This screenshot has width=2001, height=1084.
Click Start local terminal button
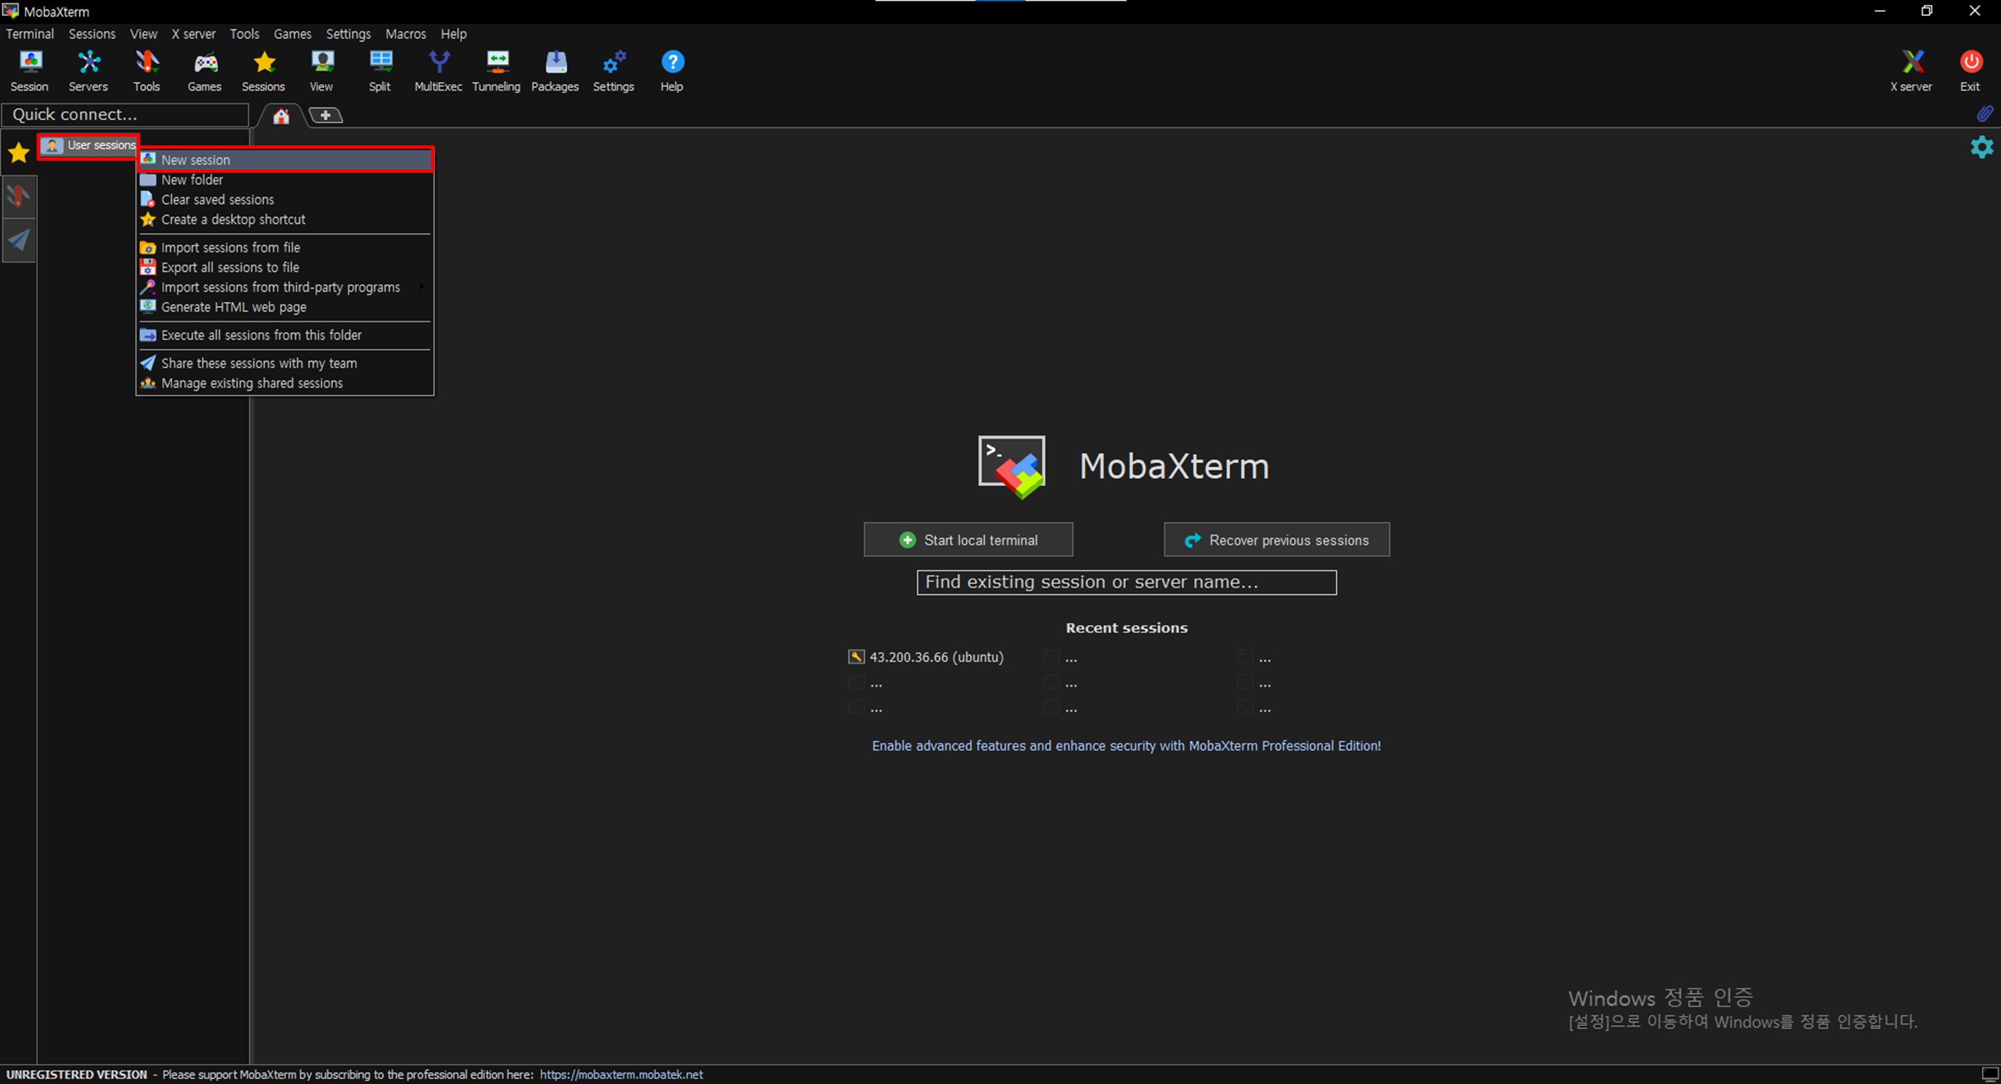[968, 540]
